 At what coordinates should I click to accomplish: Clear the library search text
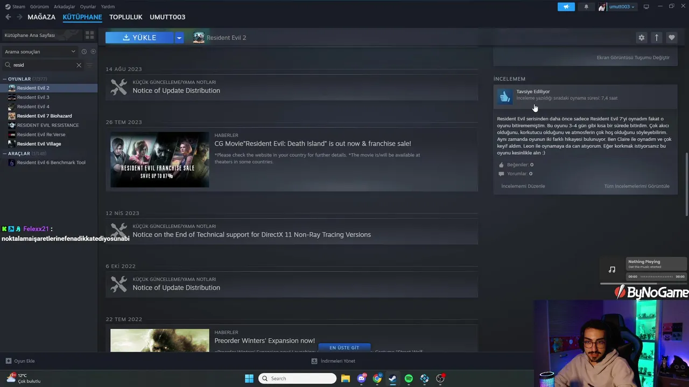tap(79, 65)
